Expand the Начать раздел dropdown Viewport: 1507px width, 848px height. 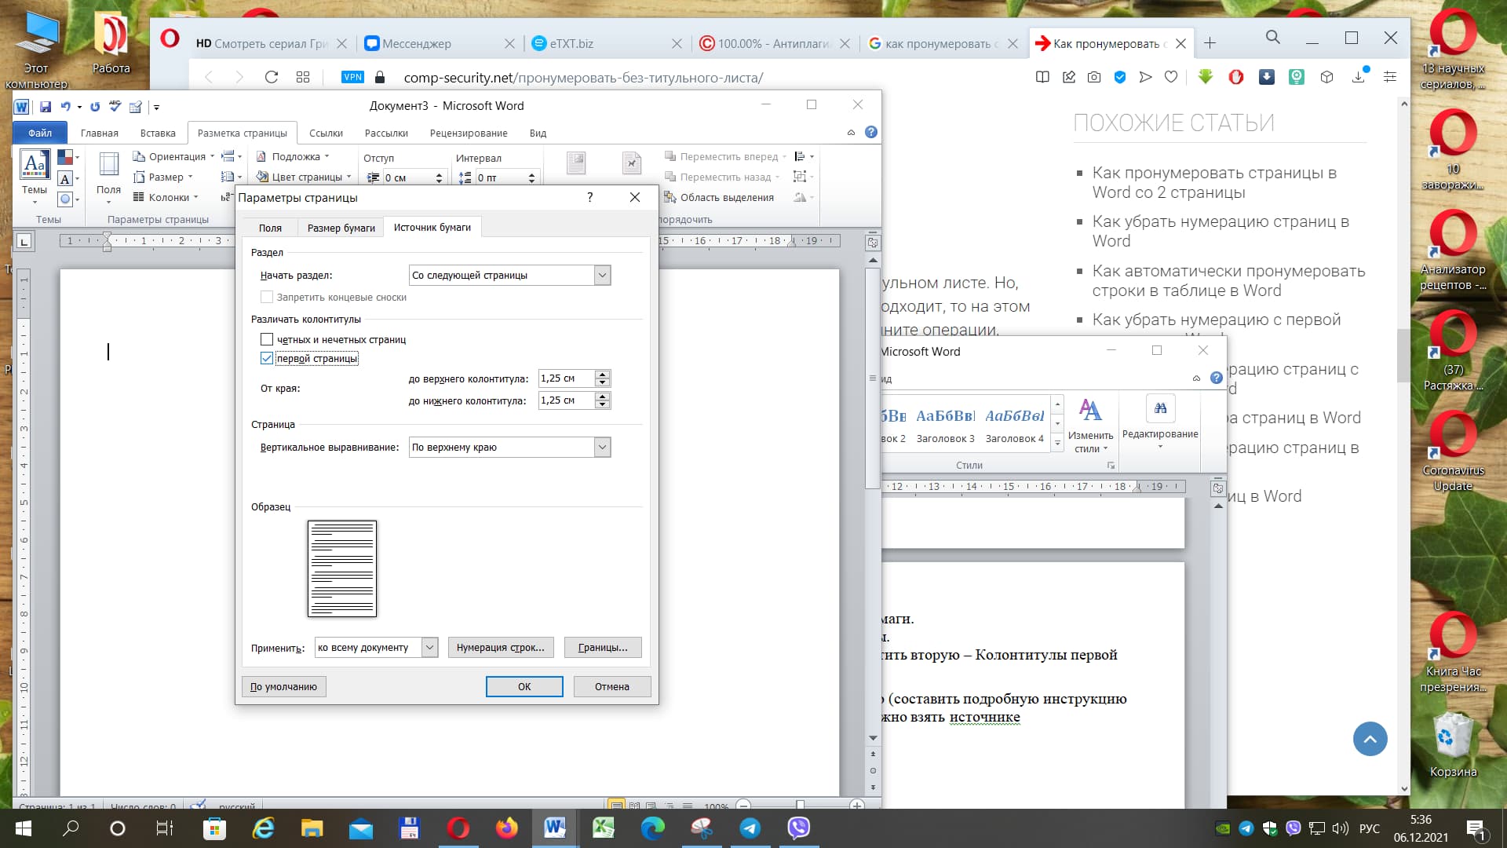click(x=602, y=275)
